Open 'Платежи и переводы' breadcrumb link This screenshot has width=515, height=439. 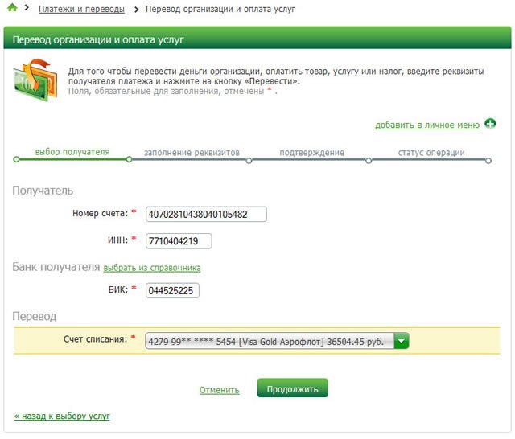tap(81, 9)
